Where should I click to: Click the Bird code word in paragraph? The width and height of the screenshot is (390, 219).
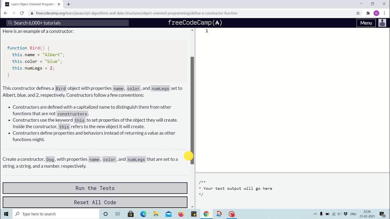tap(60, 89)
